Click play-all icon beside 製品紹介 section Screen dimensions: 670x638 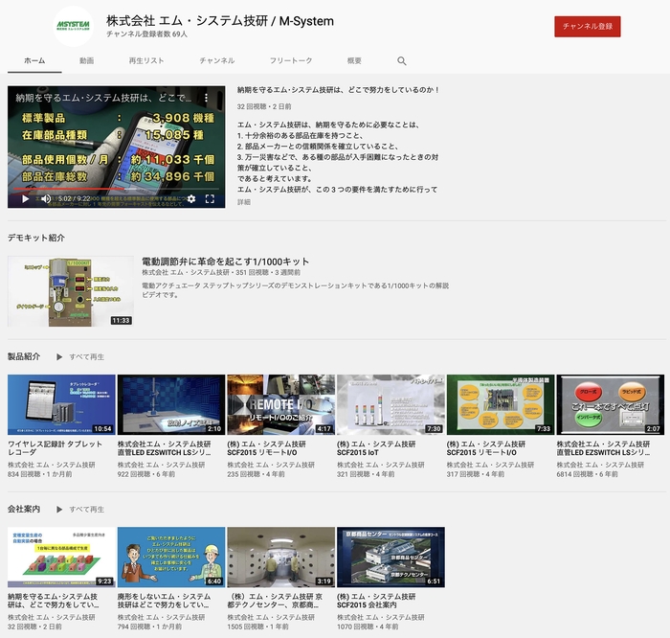point(59,356)
